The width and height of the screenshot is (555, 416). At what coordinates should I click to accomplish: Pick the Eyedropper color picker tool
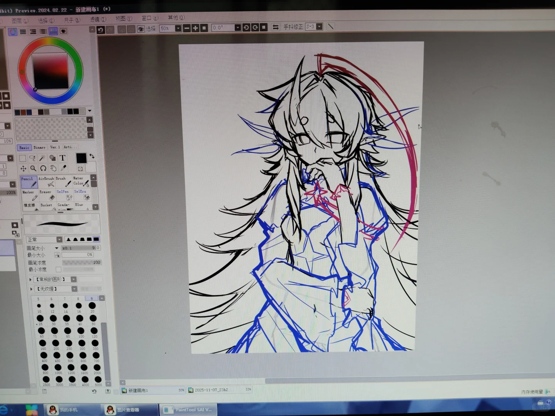[x=63, y=168]
